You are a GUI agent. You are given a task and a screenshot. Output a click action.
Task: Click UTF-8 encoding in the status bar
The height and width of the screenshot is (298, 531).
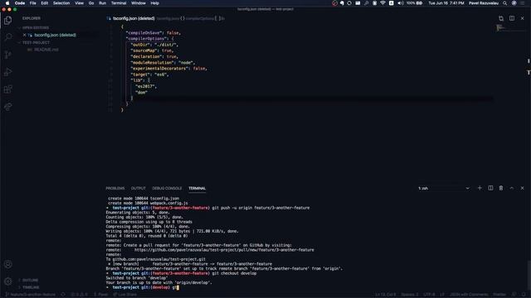tap(429, 295)
